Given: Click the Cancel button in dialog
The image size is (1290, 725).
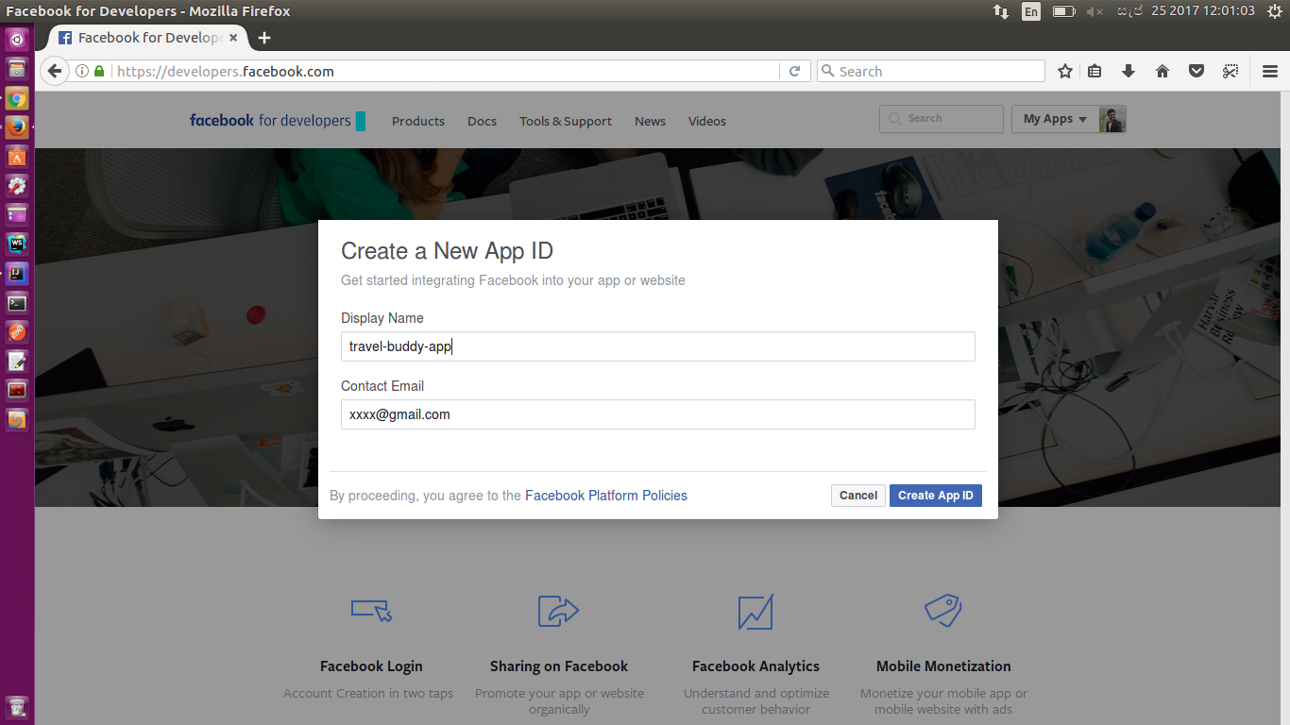Looking at the screenshot, I should tap(858, 496).
